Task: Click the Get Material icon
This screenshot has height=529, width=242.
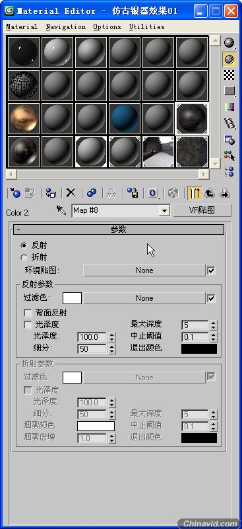Action: 15,192
